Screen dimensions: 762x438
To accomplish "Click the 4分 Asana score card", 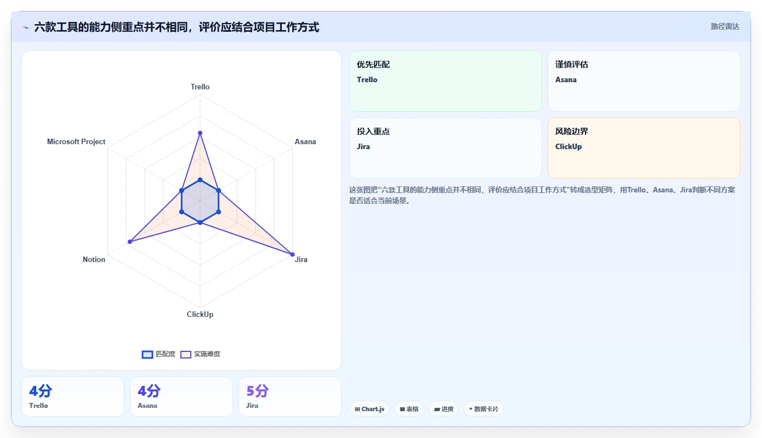I will (181, 396).
